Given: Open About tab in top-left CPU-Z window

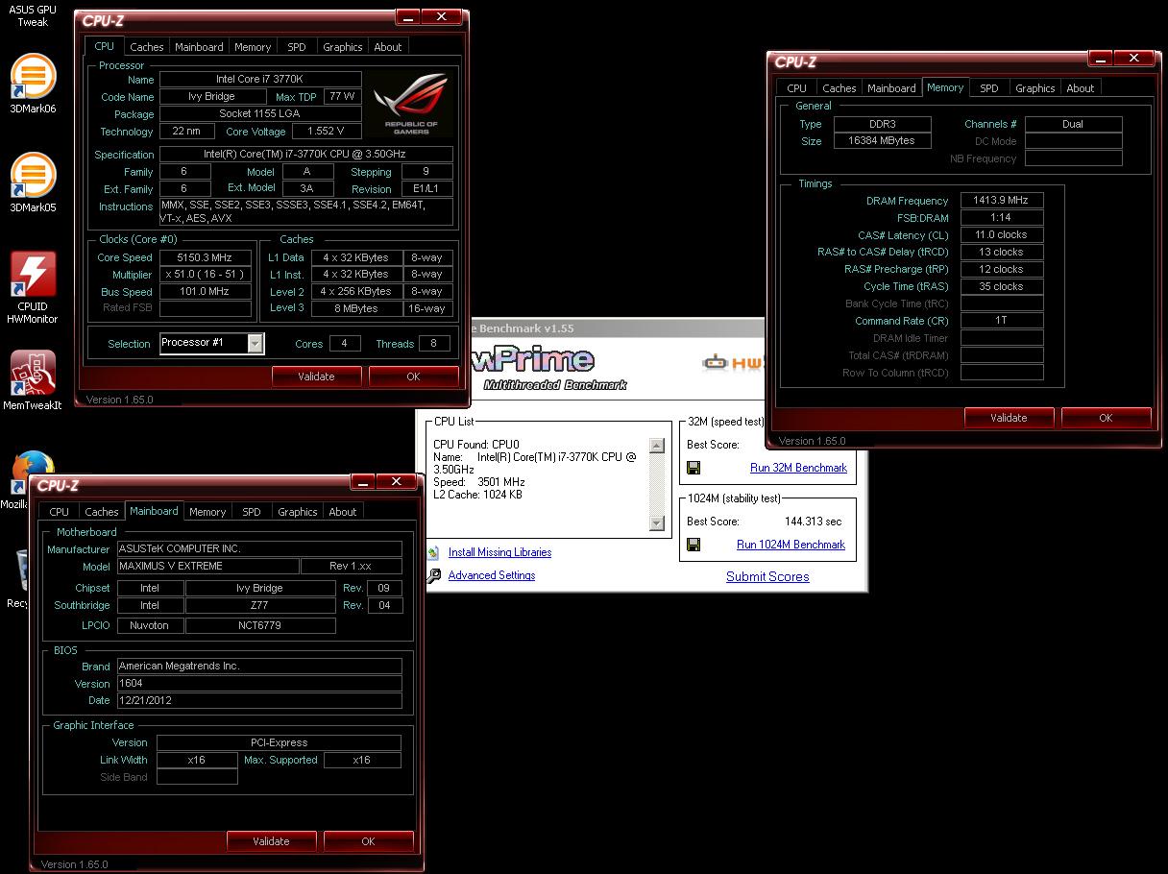Looking at the screenshot, I should pyautogui.click(x=388, y=47).
